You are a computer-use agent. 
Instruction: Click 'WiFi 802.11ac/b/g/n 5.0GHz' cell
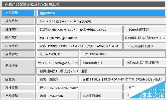(58, 63)
